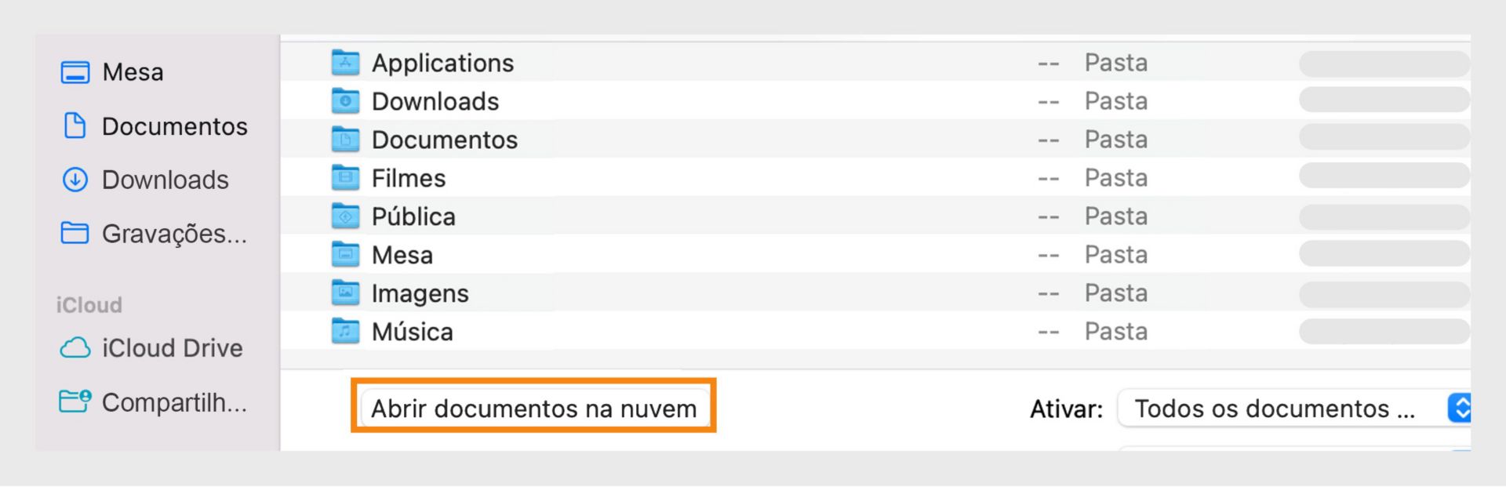
Task: Click the Applications folder icon
Action: point(345,62)
